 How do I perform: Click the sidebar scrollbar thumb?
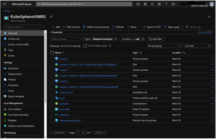tap(45, 68)
